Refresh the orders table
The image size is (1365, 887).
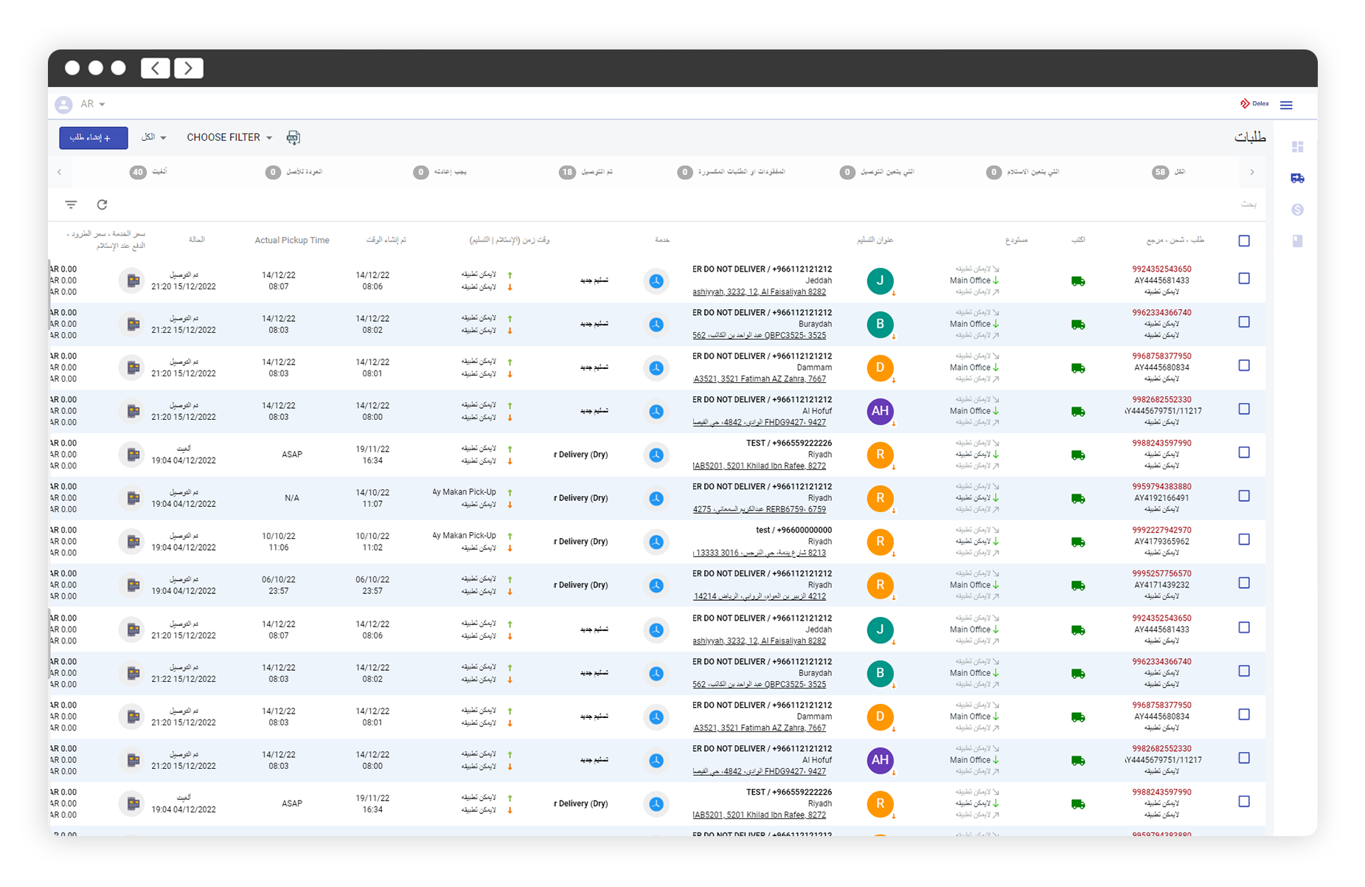(103, 204)
